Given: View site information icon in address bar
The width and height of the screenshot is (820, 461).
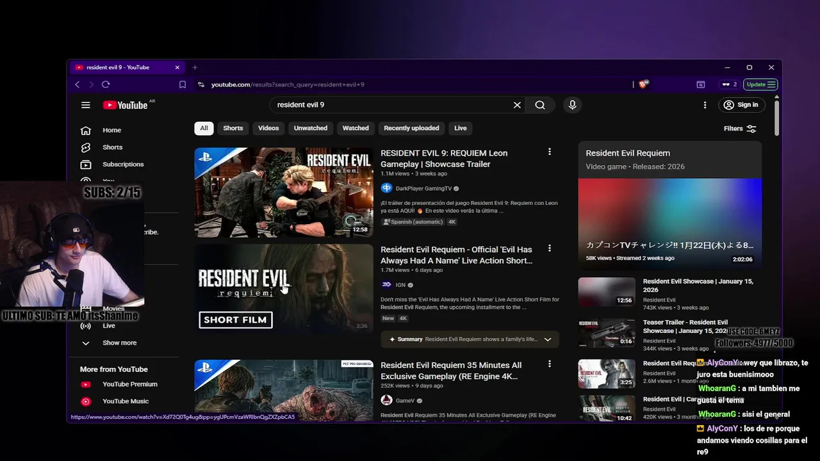Looking at the screenshot, I should (x=201, y=85).
